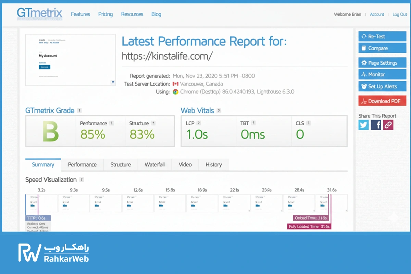This screenshot has height=274, width=411.
Task: Click the Onload Time marker label
Action: pyautogui.click(x=311, y=218)
